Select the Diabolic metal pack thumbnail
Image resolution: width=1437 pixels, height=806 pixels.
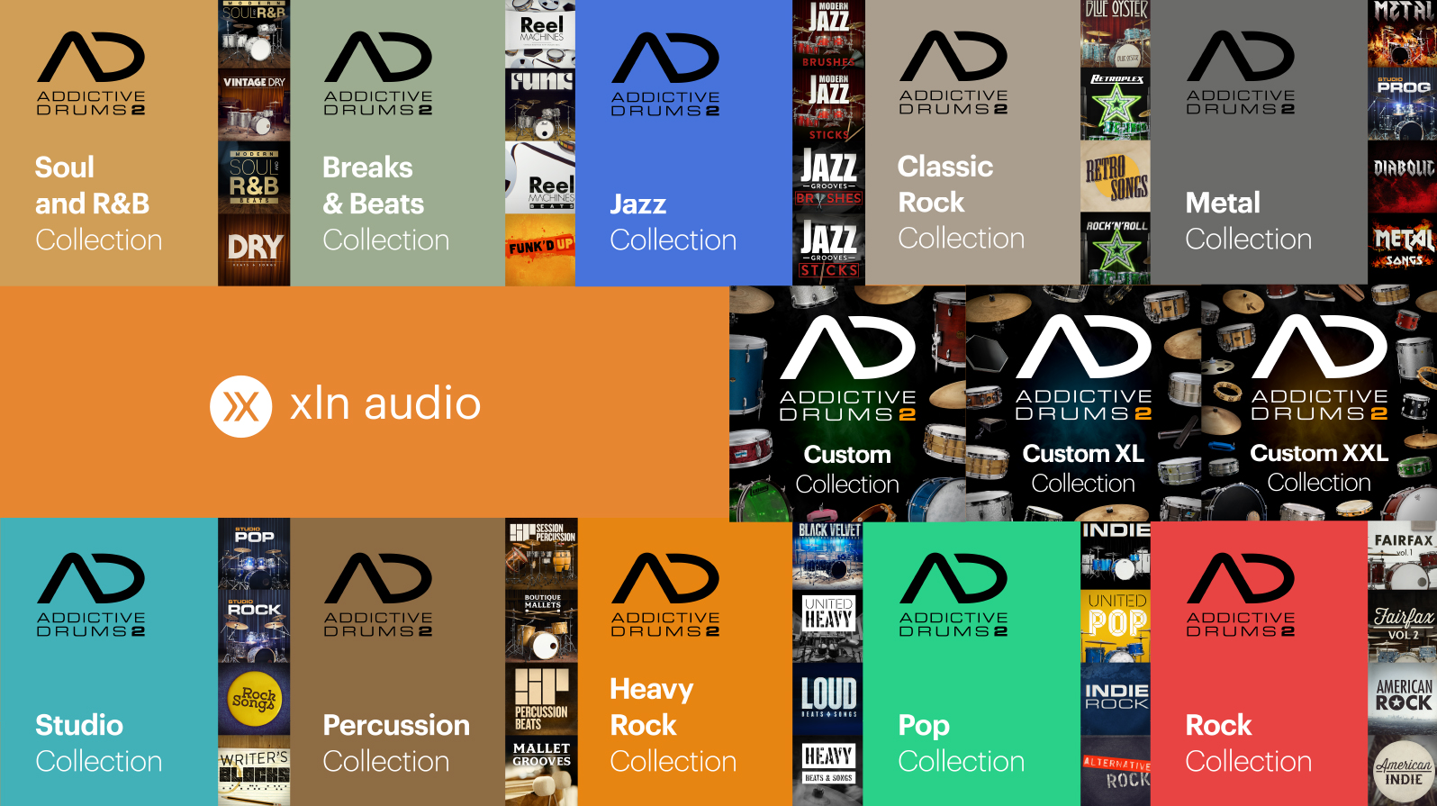tap(1402, 177)
